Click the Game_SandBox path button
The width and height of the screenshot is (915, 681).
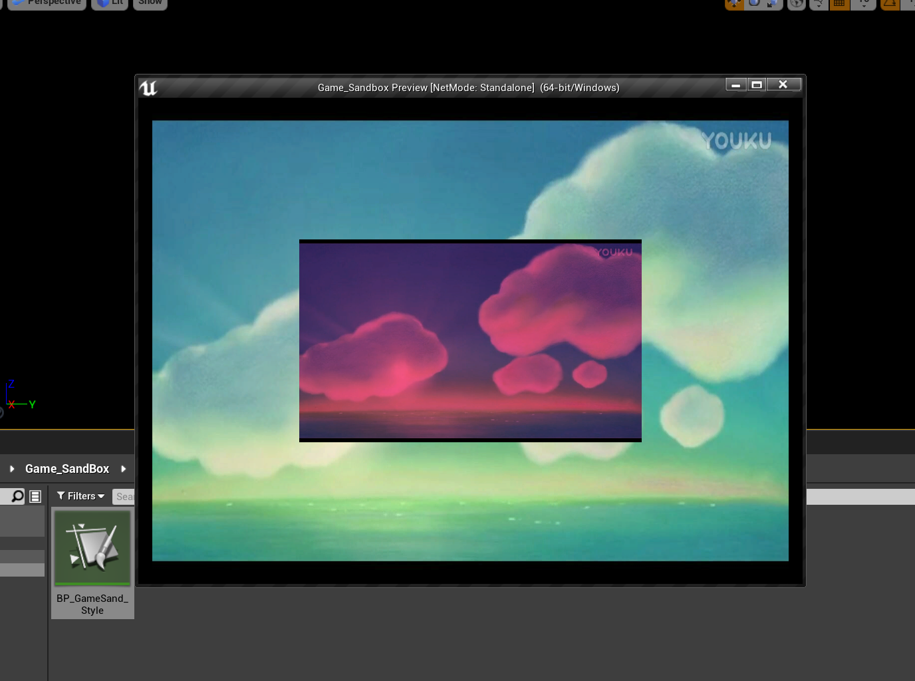point(66,469)
